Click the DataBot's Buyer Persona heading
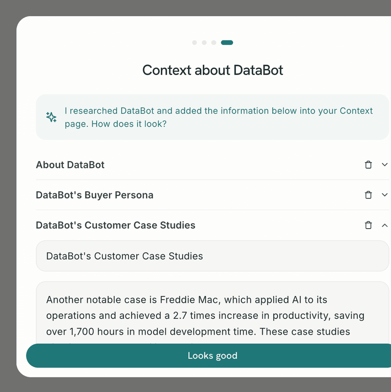 [94, 195]
